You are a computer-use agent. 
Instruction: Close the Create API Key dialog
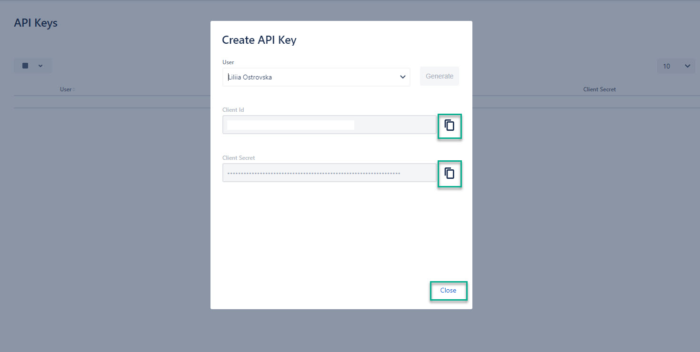pyautogui.click(x=448, y=290)
